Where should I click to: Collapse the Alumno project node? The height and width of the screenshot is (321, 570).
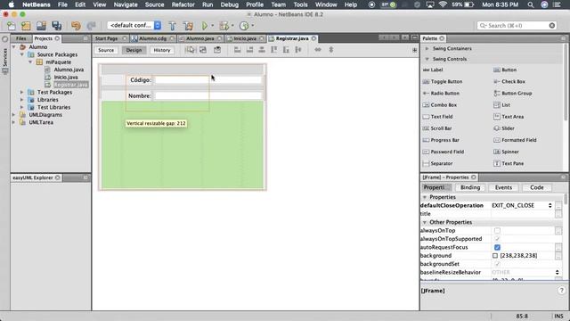click(x=14, y=47)
